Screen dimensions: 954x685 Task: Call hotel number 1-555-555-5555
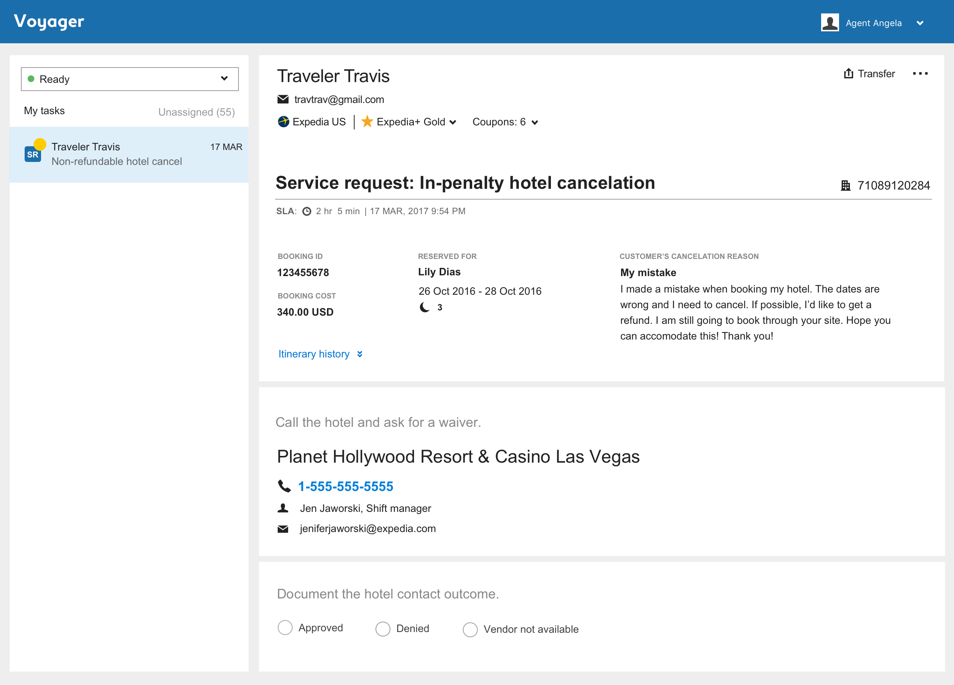[345, 486]
